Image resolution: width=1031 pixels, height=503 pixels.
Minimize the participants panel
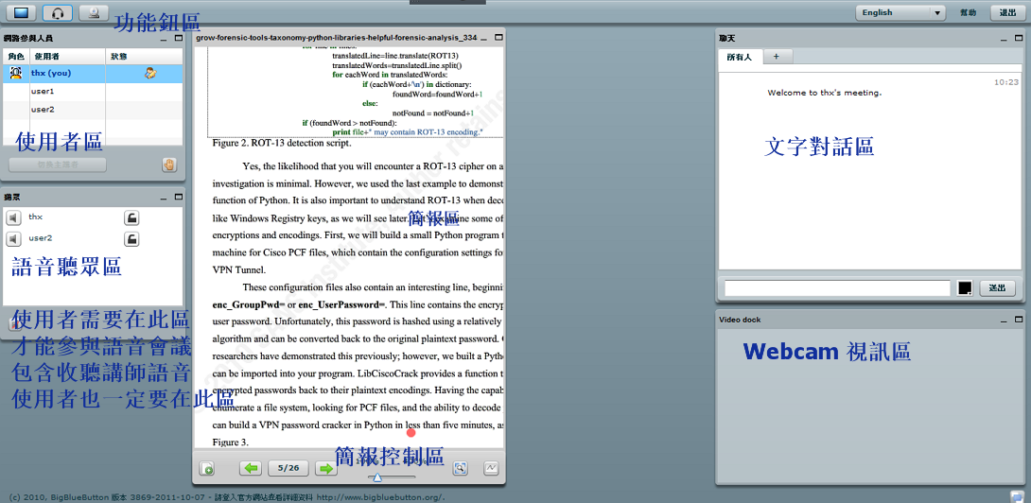click(163, 39)
